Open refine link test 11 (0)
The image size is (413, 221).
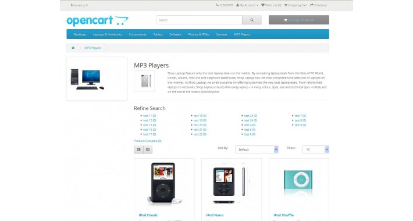pos(149,116)
